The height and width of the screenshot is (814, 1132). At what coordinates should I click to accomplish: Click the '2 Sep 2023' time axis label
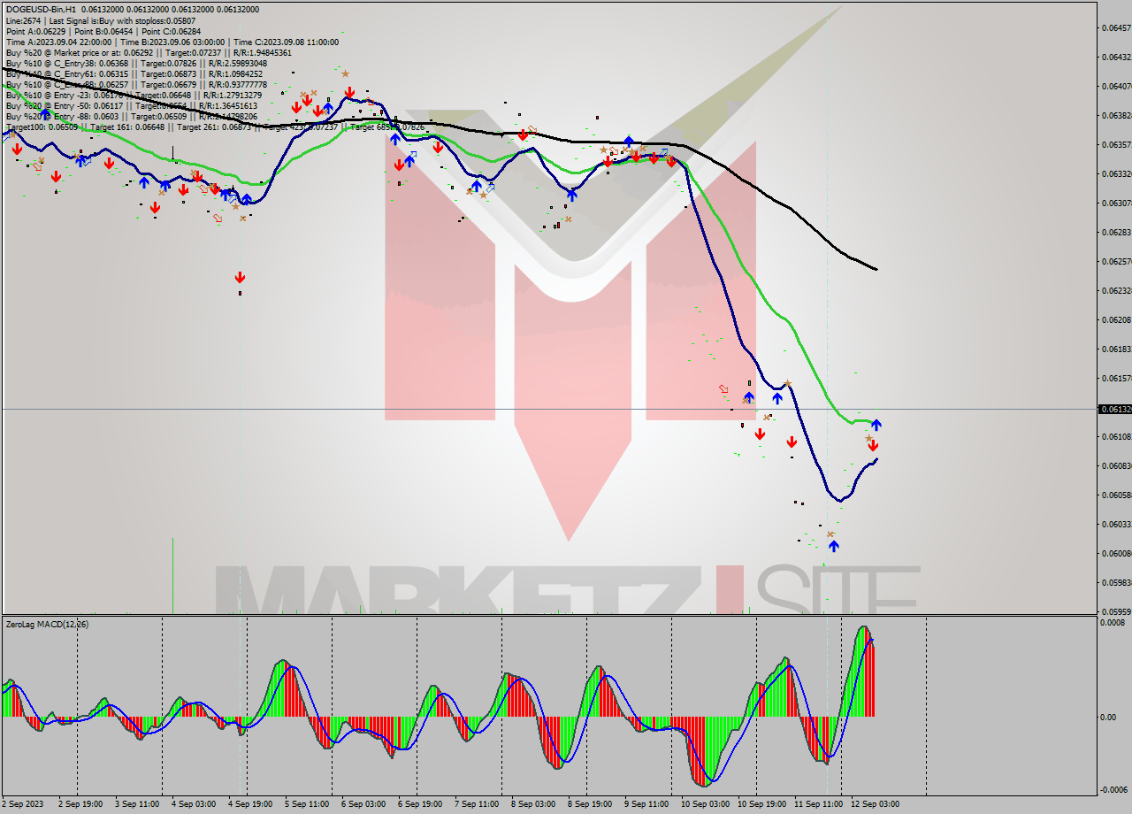20,803
